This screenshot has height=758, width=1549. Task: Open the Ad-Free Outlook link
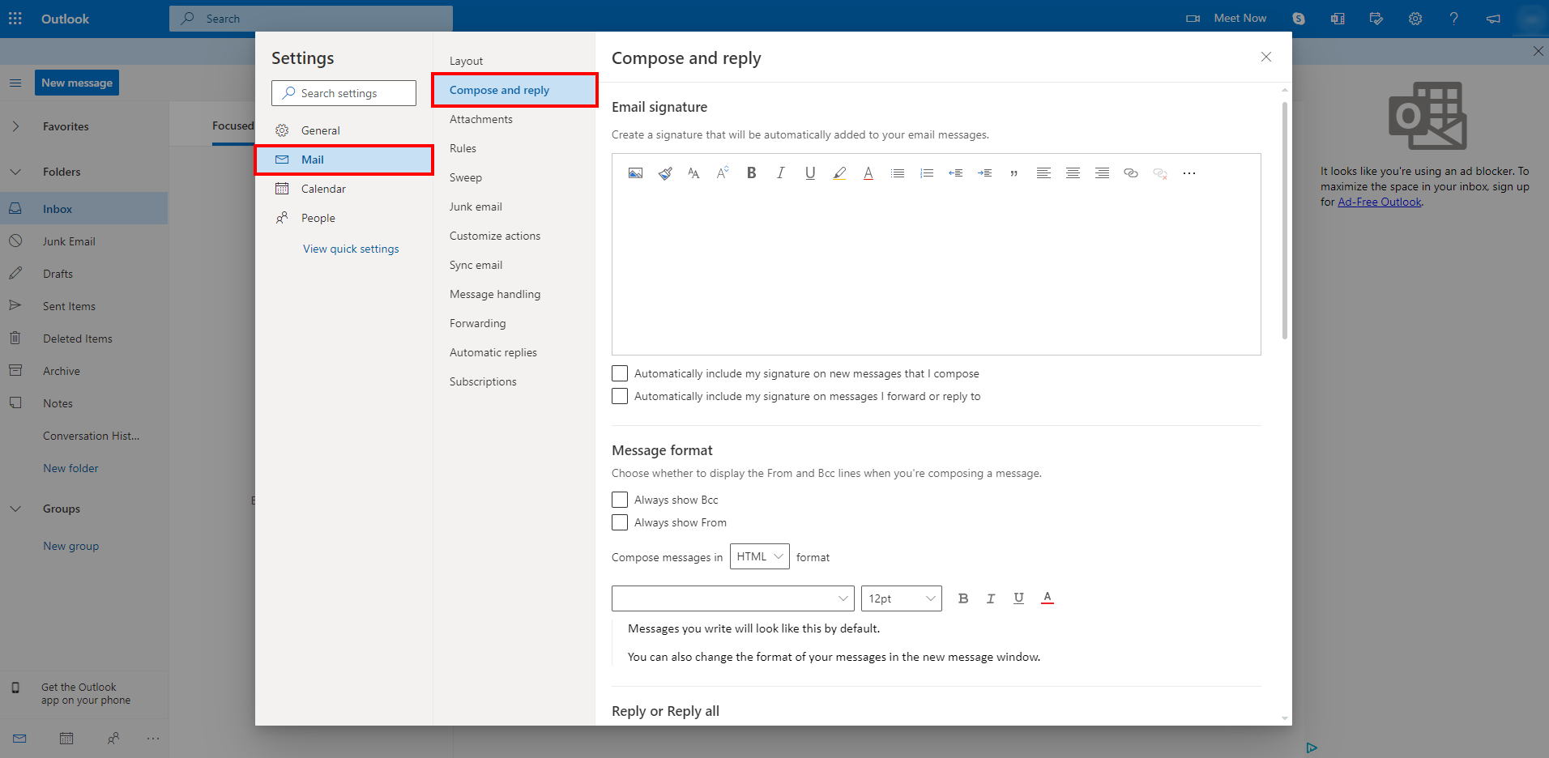(1379, 202)
